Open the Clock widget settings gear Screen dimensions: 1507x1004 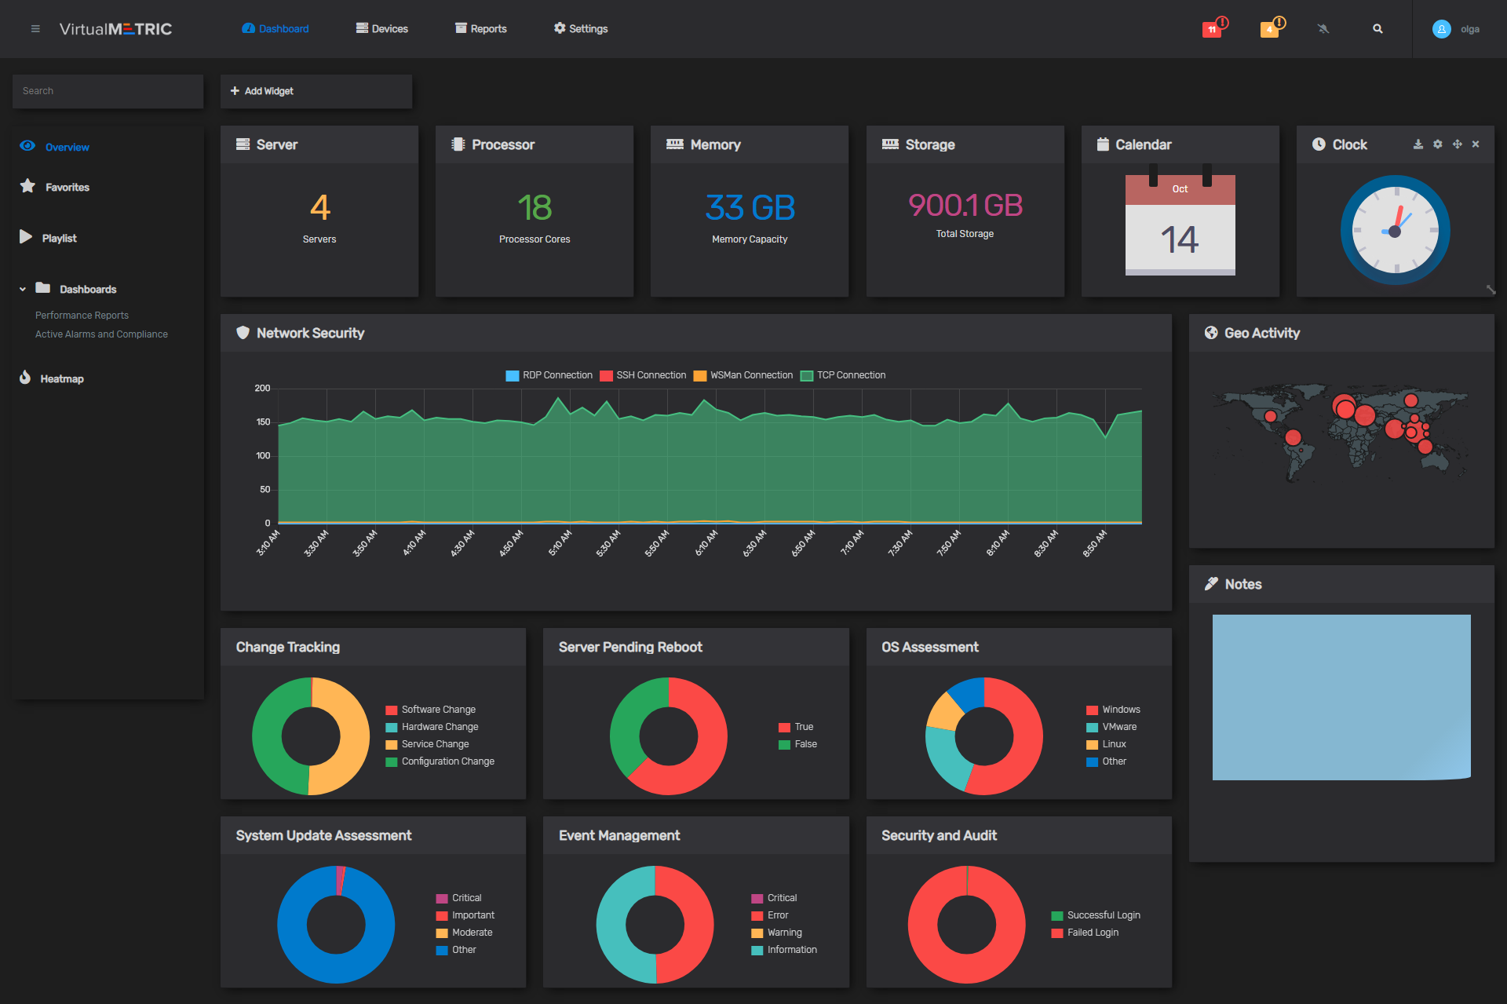coord(1437,144)
